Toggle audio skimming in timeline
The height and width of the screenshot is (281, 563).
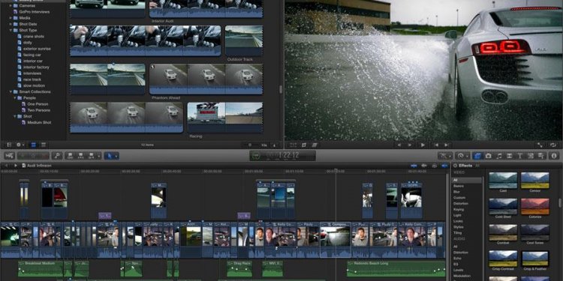pos(424,166)
